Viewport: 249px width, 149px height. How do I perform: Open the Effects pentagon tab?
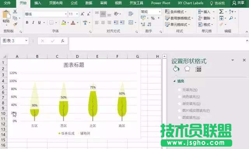click(x=187, y=69)
